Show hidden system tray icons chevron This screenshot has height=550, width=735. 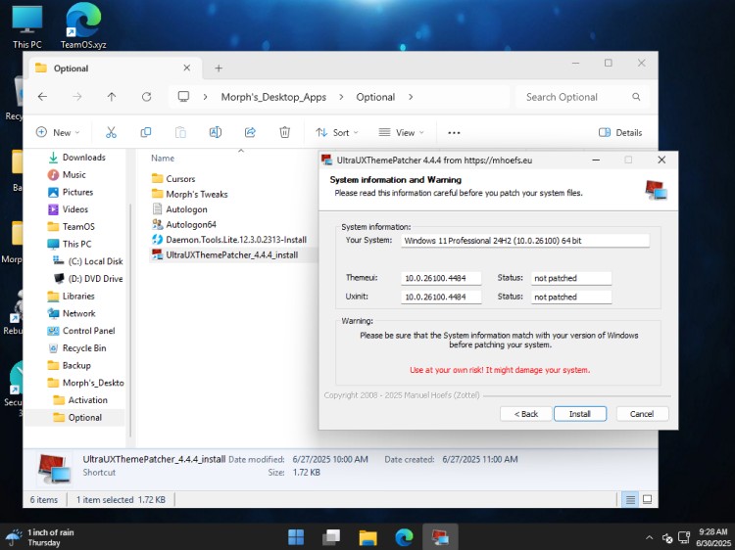(649, 537)
